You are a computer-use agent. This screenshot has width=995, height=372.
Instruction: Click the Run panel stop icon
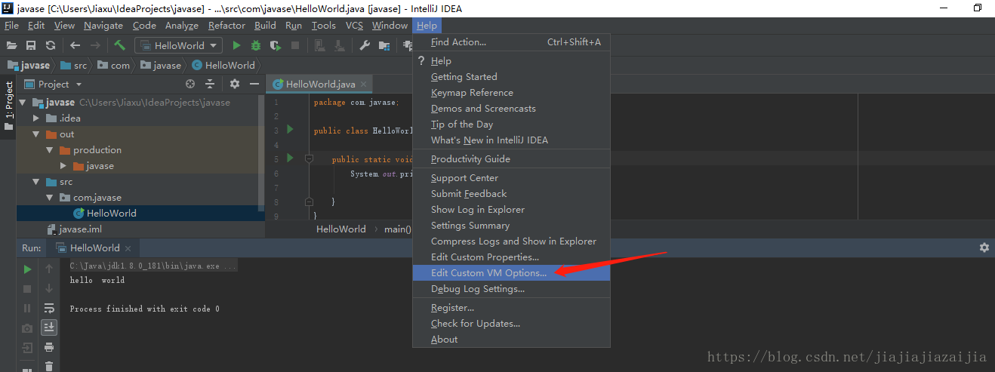(x=27, y=289)
